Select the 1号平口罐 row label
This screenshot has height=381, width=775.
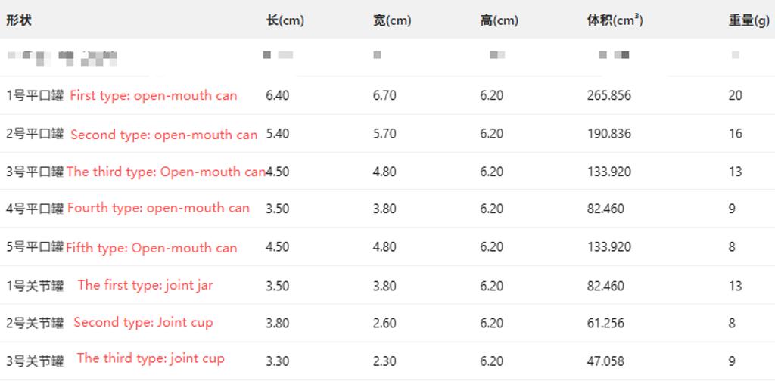coord(35,96)
